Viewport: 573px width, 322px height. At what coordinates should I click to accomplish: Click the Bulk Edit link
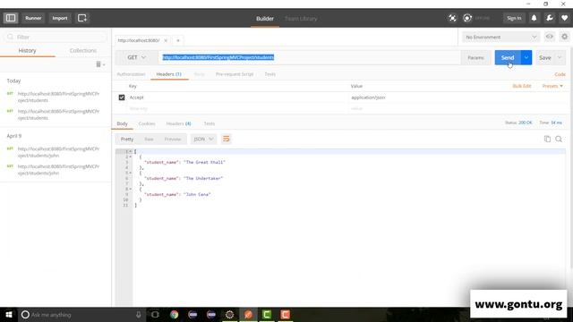pos(521,86)
